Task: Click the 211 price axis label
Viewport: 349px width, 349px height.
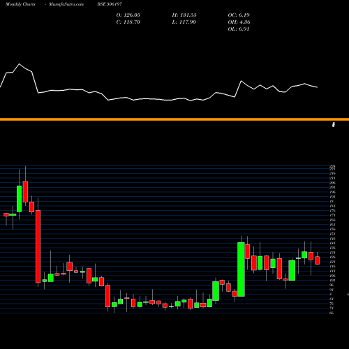Action: click(332, 178)
